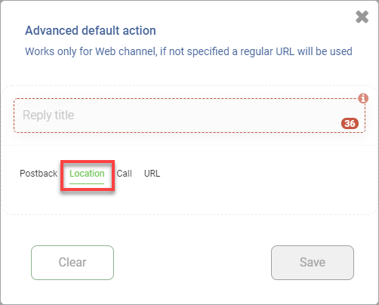The width and height of the screenshot is (379, 305).
Task: Save the advanced default action
Action: click(x=313, y=263)
